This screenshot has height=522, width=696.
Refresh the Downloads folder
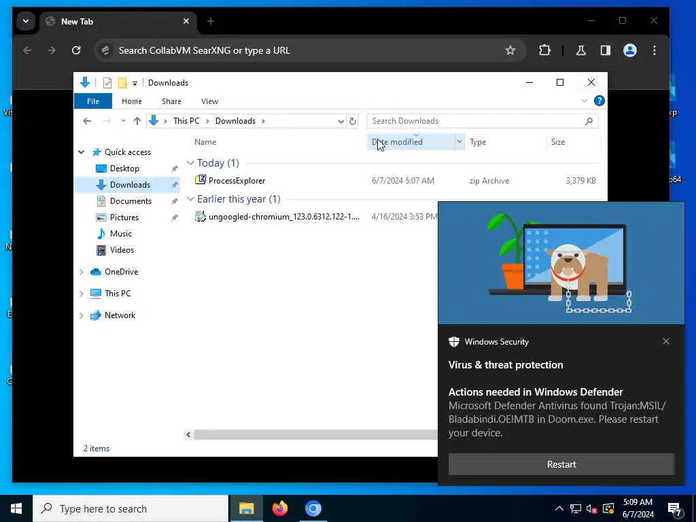353,121
